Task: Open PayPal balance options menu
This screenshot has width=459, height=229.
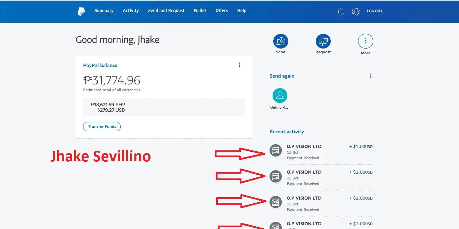Action: click(x=239, y=65)
